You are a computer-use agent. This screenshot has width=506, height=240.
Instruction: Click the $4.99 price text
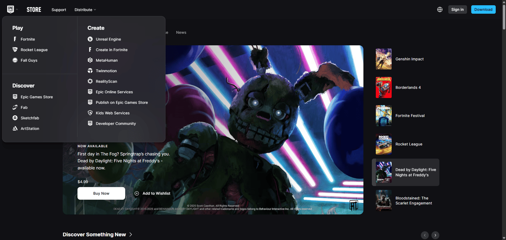[x=83, y=182]
